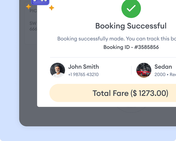Screen dimensions: 176x141
Task: Click the purple icon above the dialog
Action: (x=40, y=2)
